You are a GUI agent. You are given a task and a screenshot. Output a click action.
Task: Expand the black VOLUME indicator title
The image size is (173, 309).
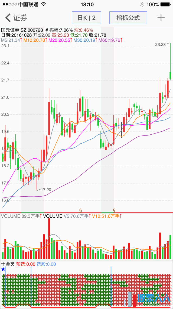pyautogui.click(x=53, y=216)
